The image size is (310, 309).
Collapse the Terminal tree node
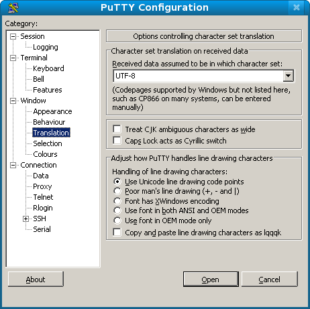[13, 58]
